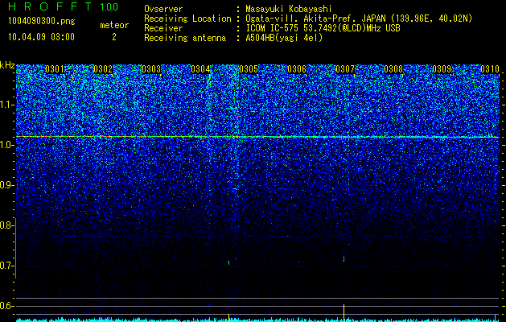The width and height of the screenshot is (506, 322).
Task: Click the meteor echo blip near 0305
Action: 228,263
